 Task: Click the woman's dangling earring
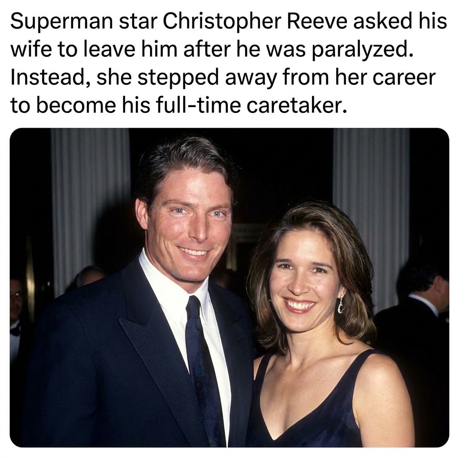click(x=341, y=304)
